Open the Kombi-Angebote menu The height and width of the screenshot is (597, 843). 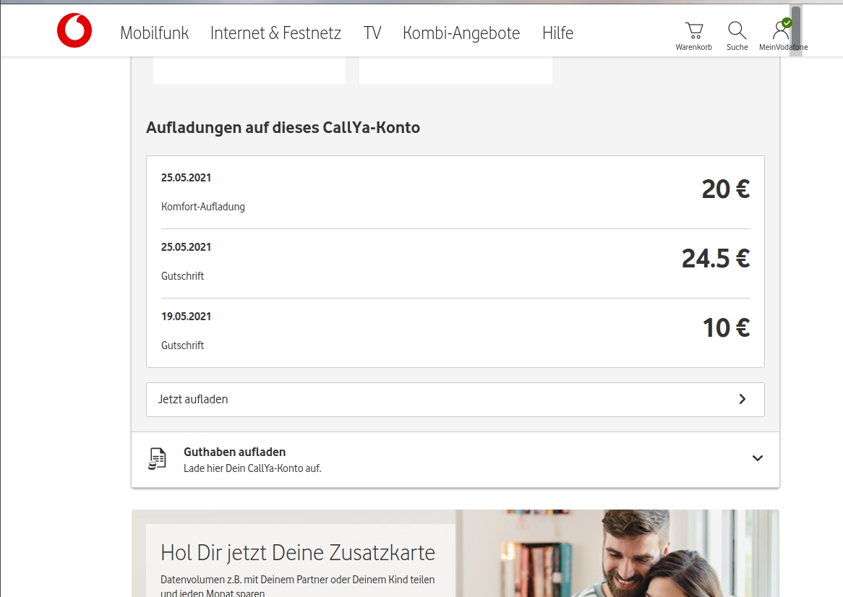point(461,33)
